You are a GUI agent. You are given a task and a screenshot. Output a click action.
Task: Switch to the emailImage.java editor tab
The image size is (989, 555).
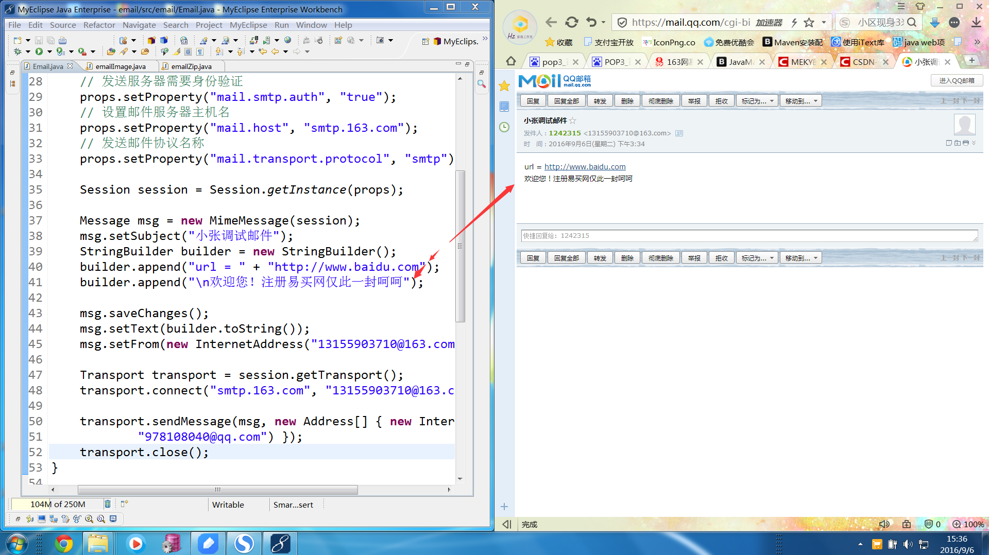click(120, 66)
